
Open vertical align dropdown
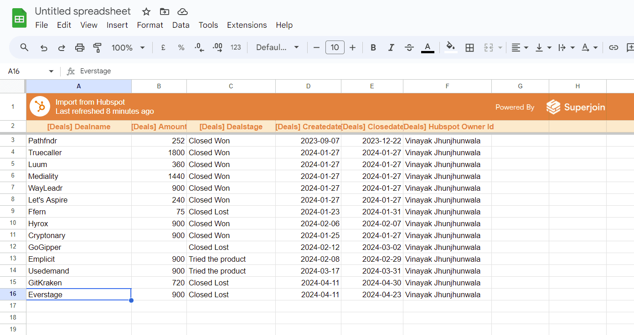(543, 47)
